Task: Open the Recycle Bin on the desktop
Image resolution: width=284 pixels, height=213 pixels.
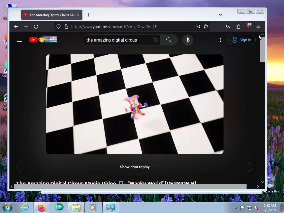Action: (271, 184)
